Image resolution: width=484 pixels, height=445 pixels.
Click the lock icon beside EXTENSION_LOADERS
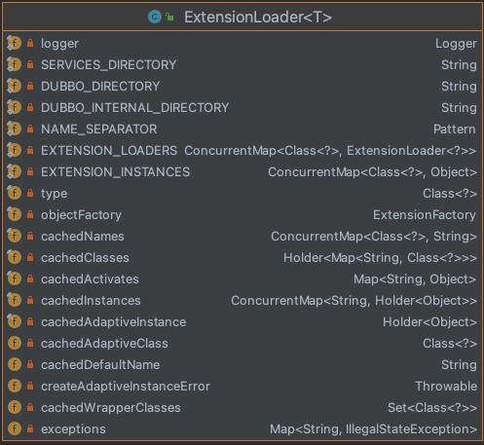[30, 150]
